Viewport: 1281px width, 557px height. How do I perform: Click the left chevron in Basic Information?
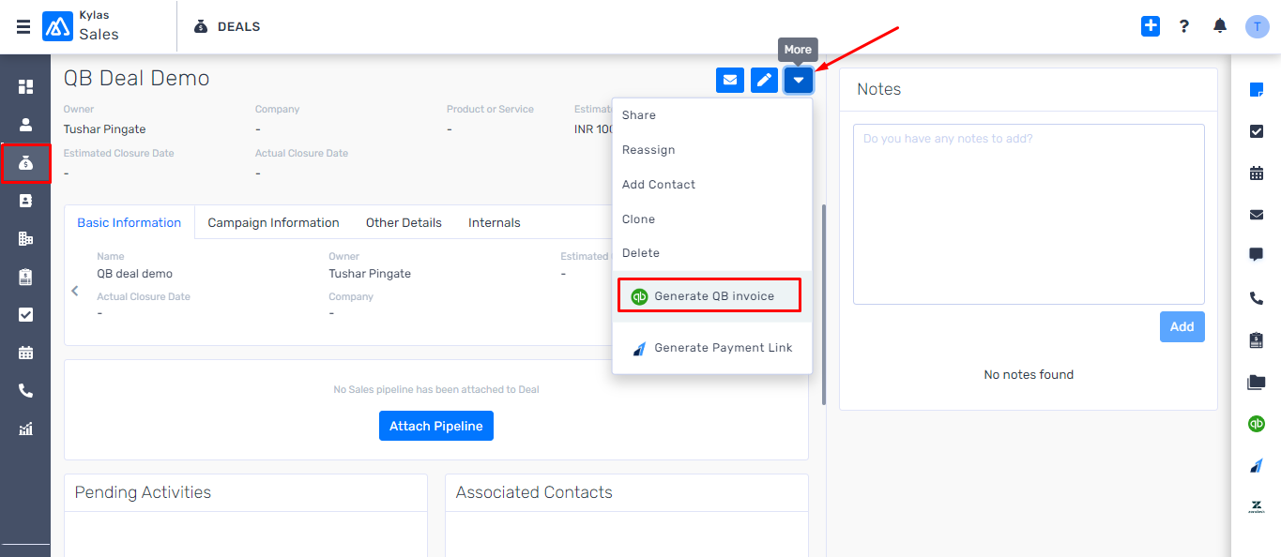point(75,291)
